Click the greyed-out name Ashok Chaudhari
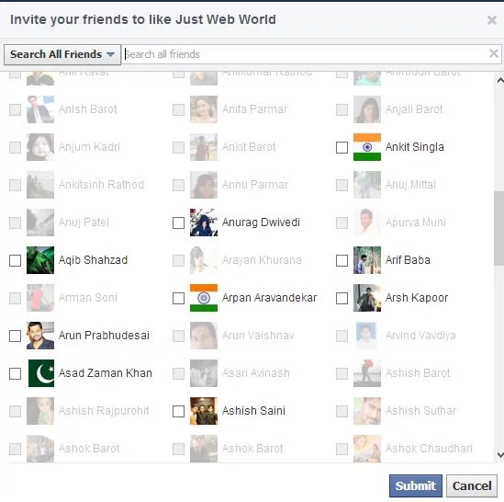Viewport: 504px width, 502px height. [429, 449]
